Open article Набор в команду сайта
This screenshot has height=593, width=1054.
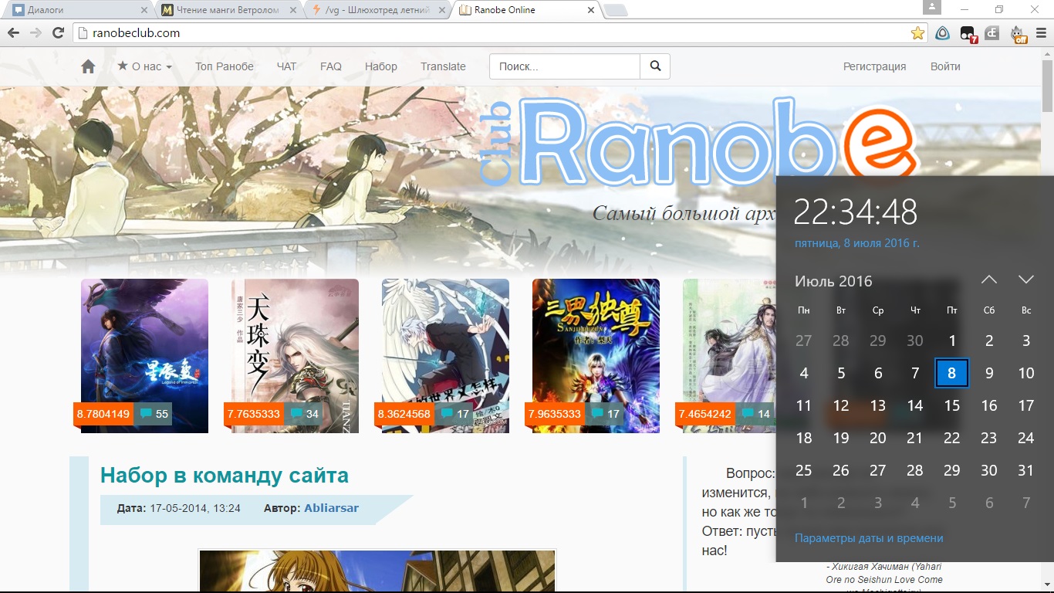coord(225,475)
